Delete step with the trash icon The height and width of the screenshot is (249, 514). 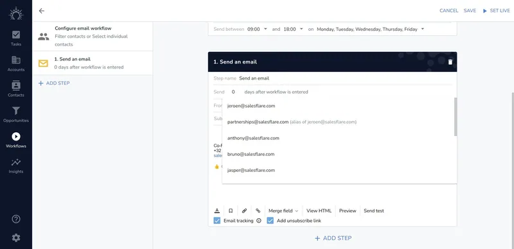click(450, 62)
